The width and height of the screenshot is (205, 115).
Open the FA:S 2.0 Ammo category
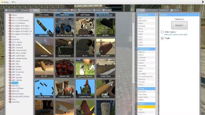click(18, 18)
